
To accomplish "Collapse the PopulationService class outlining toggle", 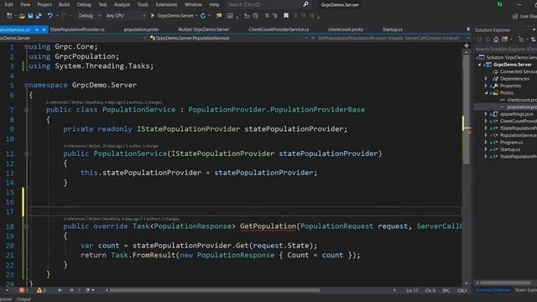I will point(26,110).
